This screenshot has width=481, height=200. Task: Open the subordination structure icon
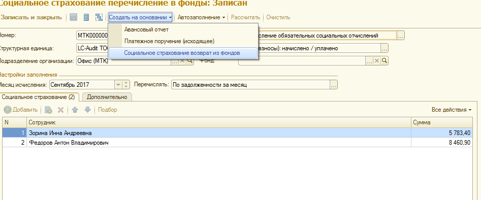coord(99,17)
